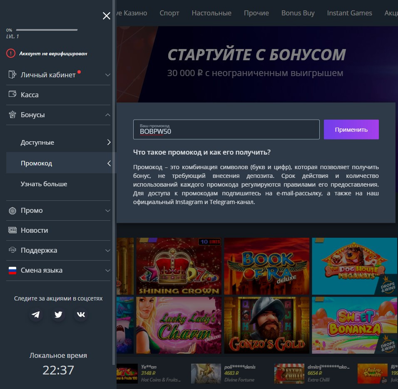Open the Twitter social icon
The width and height of the screenshot is (398, 389).
[x=58, y=315]
